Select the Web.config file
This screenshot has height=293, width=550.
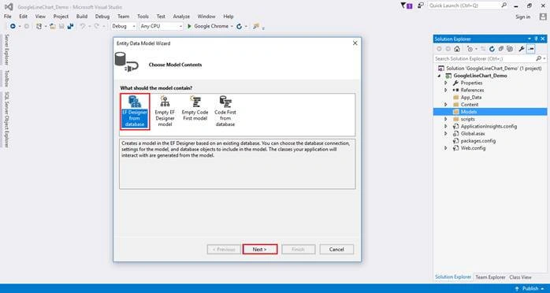(x=473, y=148)
